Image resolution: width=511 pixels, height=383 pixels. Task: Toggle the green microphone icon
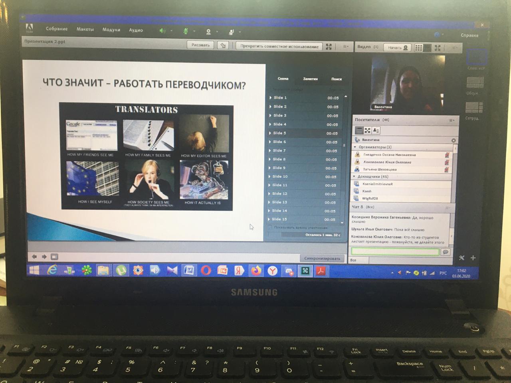[186, 31]
